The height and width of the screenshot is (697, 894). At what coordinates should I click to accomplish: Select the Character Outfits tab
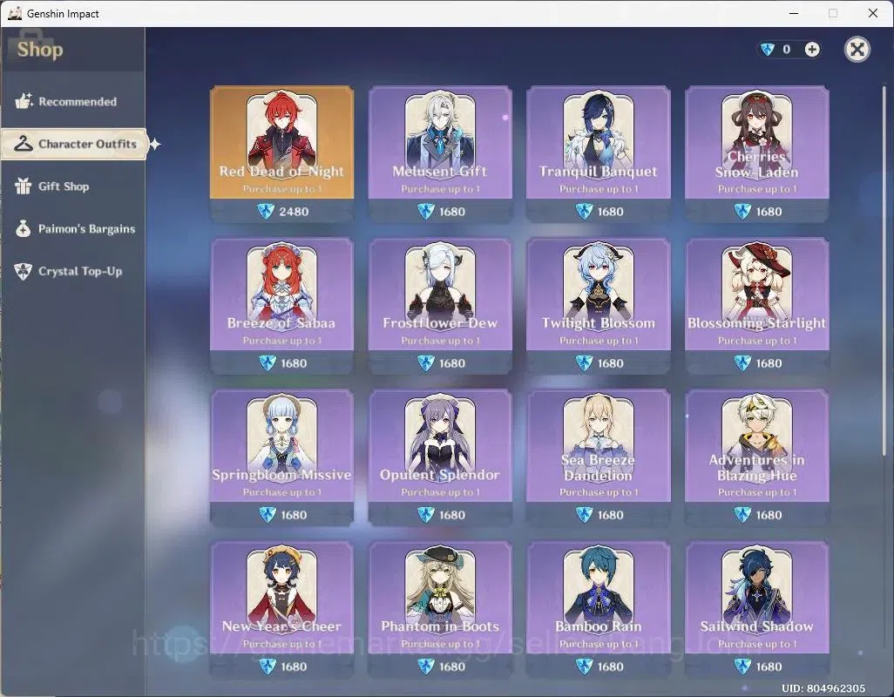pos(74,144)
